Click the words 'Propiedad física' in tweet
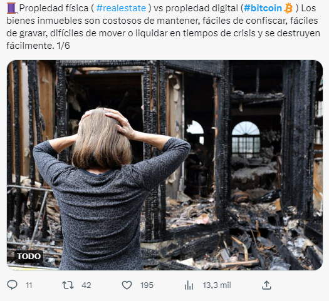 54,8
